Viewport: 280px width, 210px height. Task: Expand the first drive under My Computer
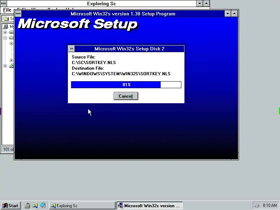coord(5,32)
